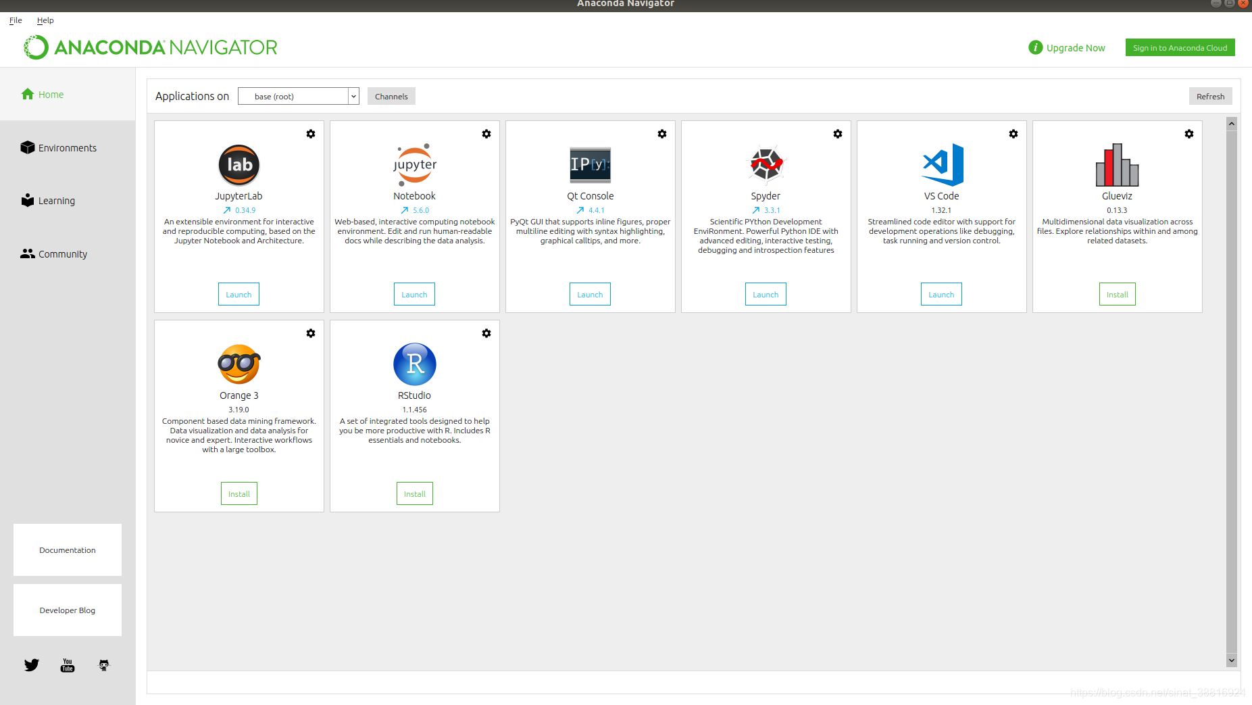
Task: Open the GitHub link icon
Action: coord(104,665)
